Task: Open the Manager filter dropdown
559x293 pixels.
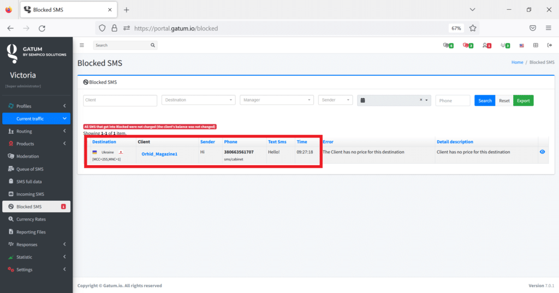Action: coord(277,100)
